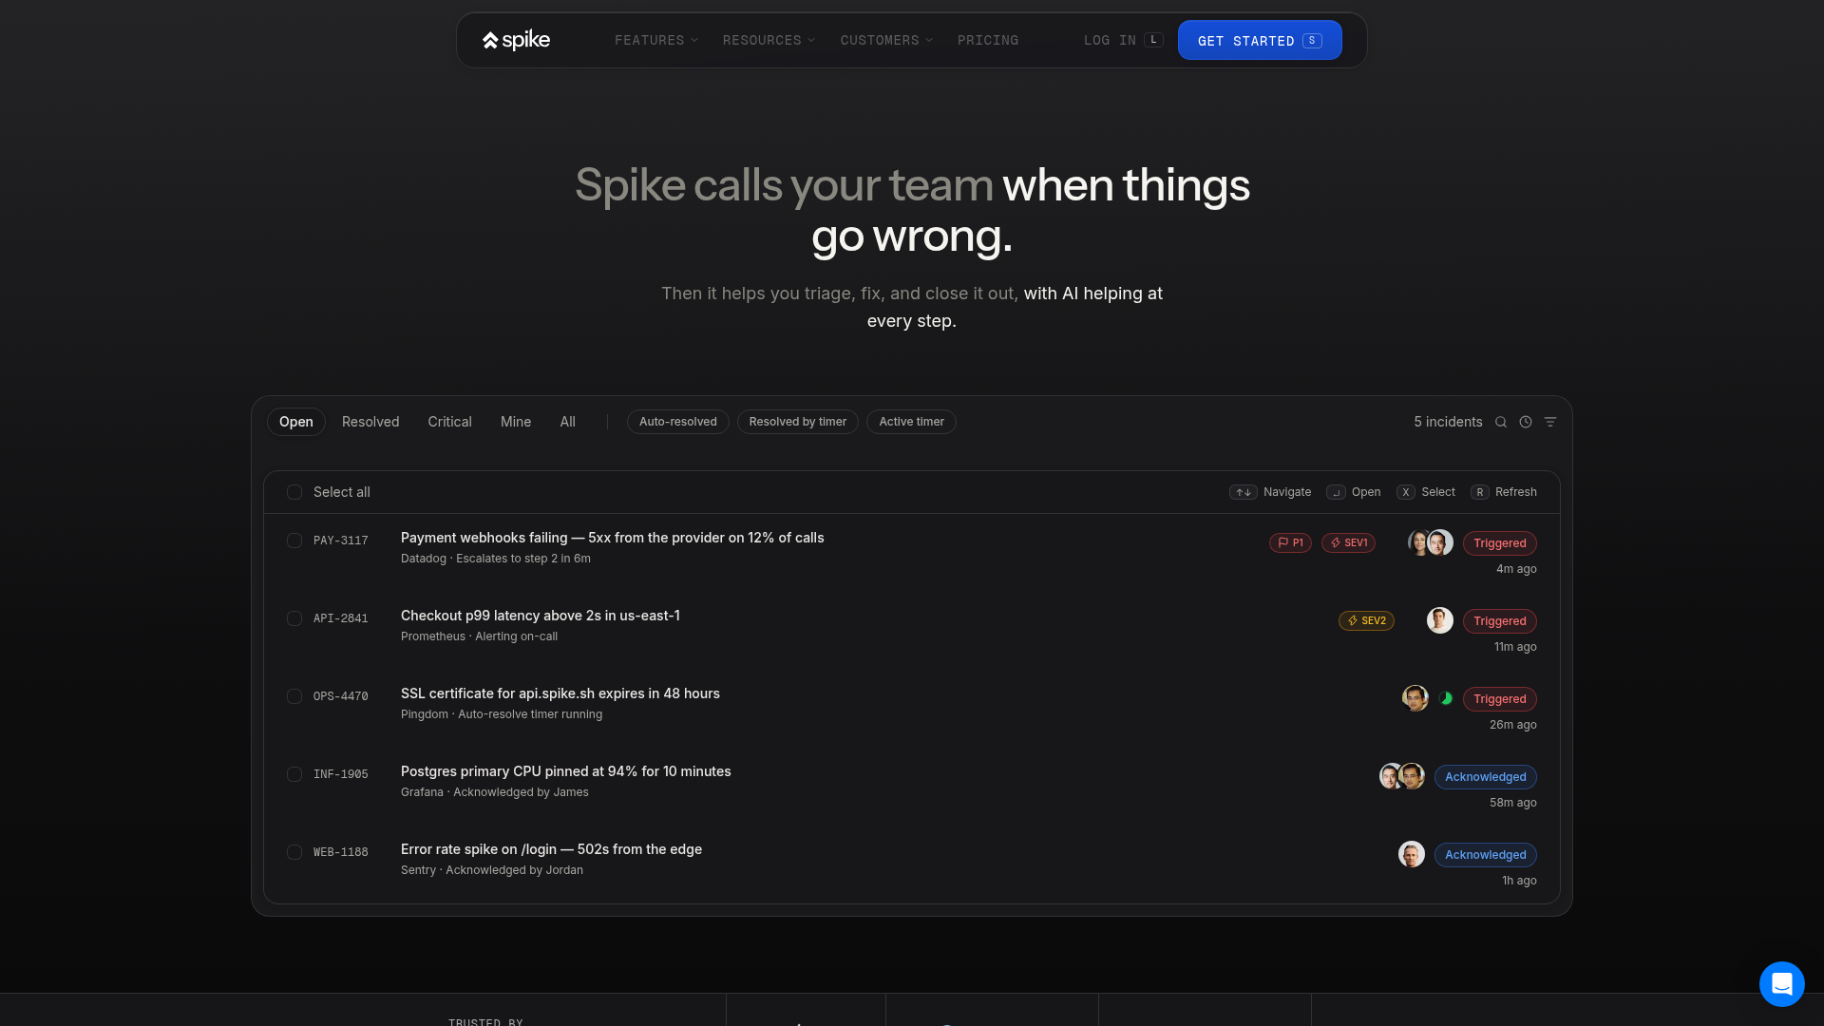Expand the Customers dropdown menu
Image resolution: width=1824 pixels, height=1026 pixels.
point(886,40)
